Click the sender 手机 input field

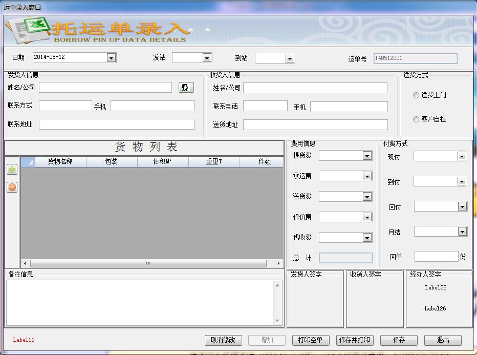153,106
